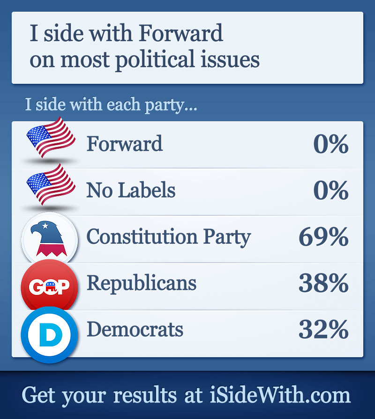This screenshot has width=375, height=419.
Task: Click the Republicans 38% score
Action: [323, 283]
